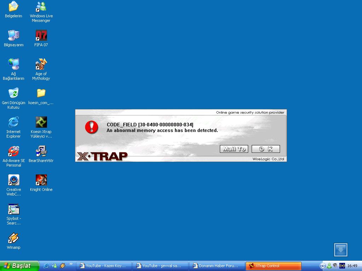The image size is (362, 271).
Task: Switch to Donanım Haber Forum taskbar window
Action: click(217, 266)
